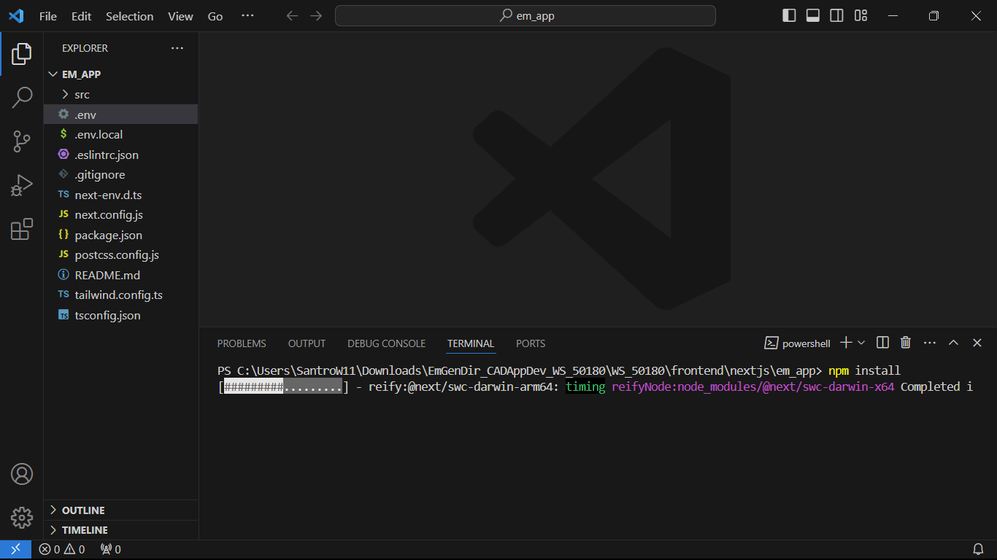
Task: Open postcss.config.js file
Action: pyautogui.click(x=121, y=255)
